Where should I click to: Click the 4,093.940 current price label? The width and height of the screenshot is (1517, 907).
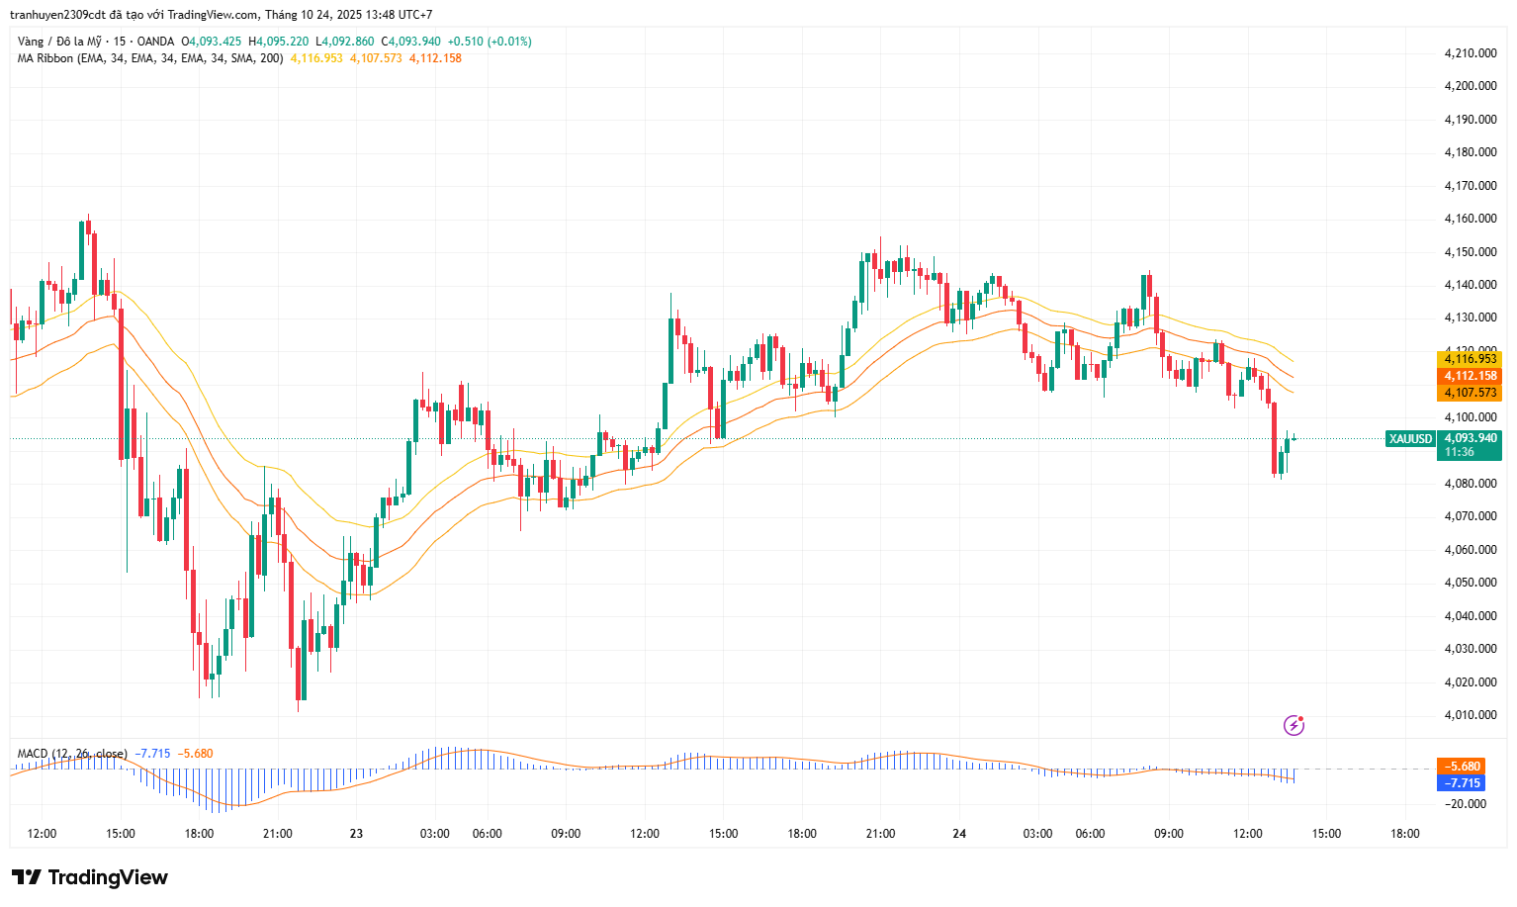[1470, 438]
